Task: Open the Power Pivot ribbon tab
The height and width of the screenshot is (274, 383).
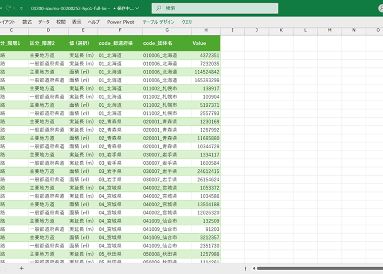Action: tap(121, 22)
